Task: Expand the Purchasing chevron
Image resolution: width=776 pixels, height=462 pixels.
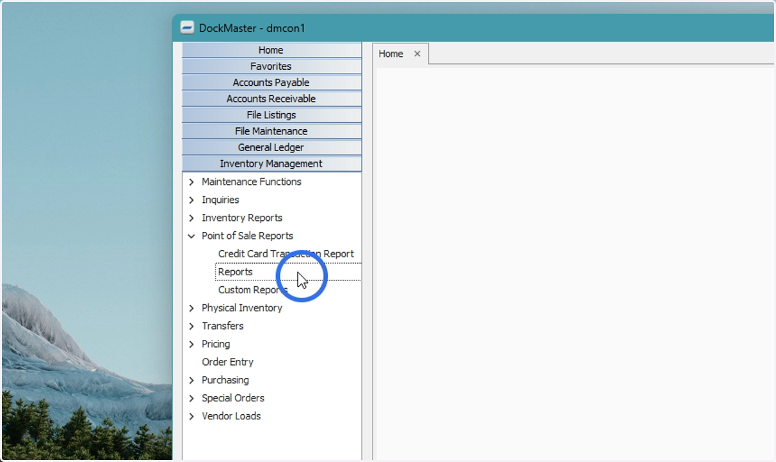Action: (x=191, y=381)
